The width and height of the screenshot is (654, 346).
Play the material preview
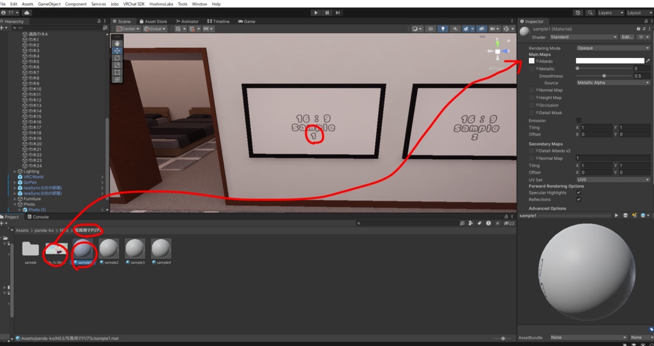[x=616, y=215]
